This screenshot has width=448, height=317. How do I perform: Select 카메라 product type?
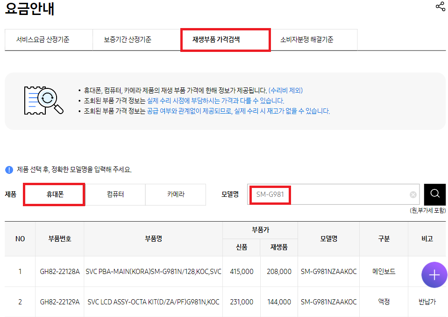(x=176, y=195)
